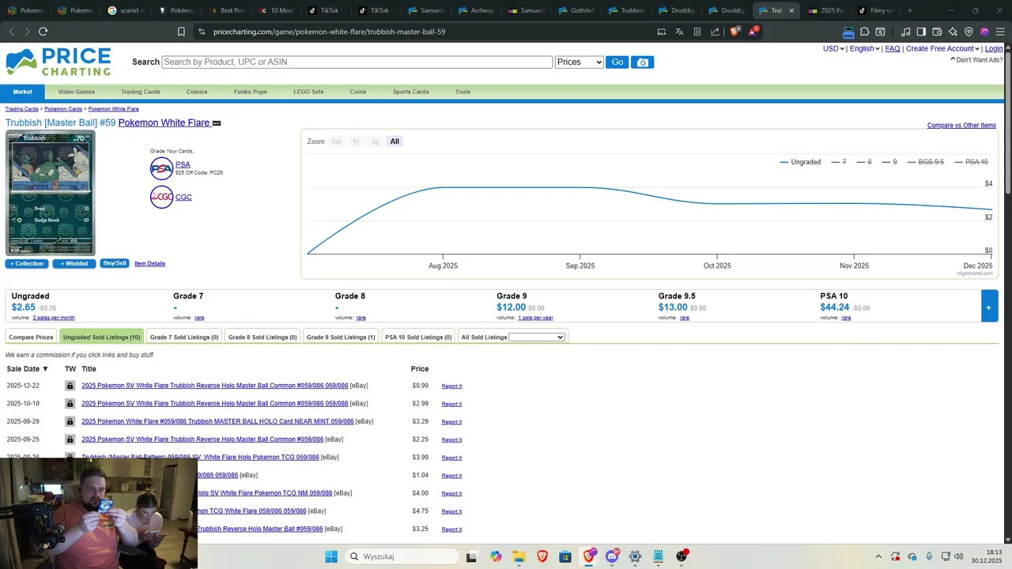Open the Video Games menu
Screen dimensions: 1012x569
(76, 92)
